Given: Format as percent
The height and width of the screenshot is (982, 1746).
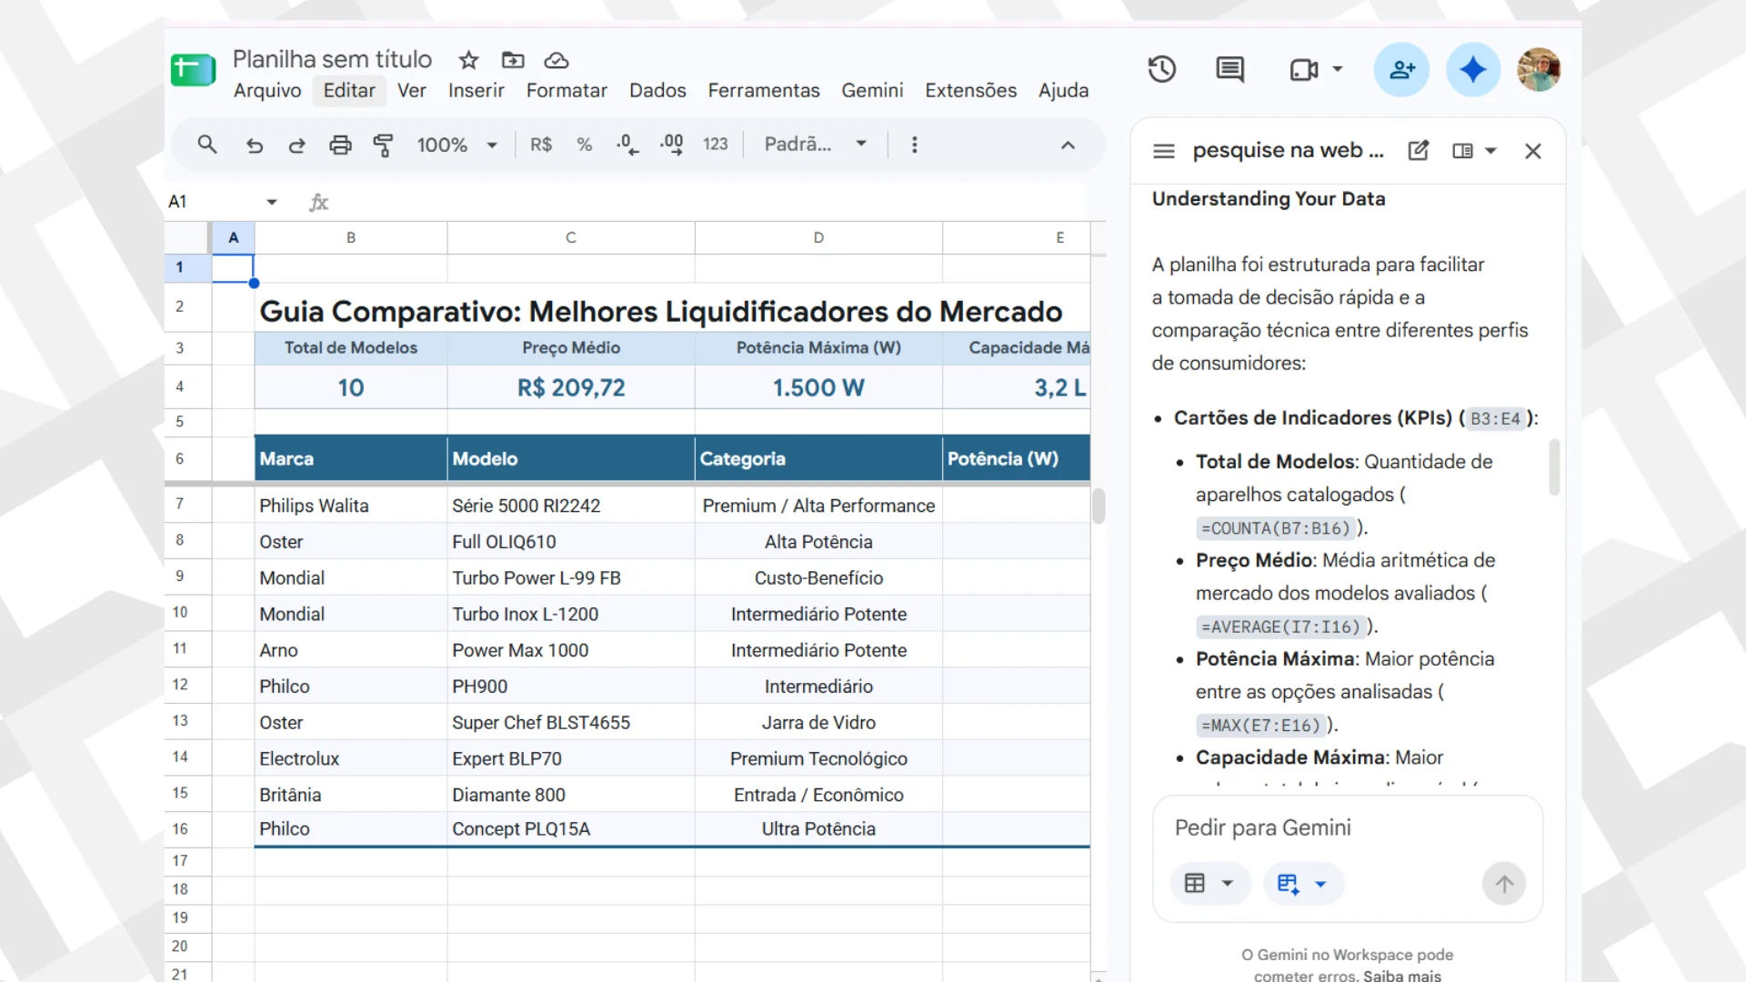Looking at the screenshot, I should 585,145.
